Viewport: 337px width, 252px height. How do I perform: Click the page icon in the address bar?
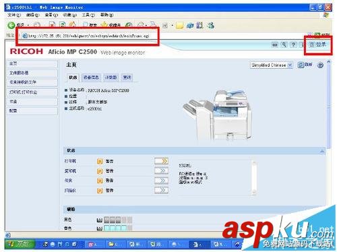pyautogui.click(x=25, y=36)
